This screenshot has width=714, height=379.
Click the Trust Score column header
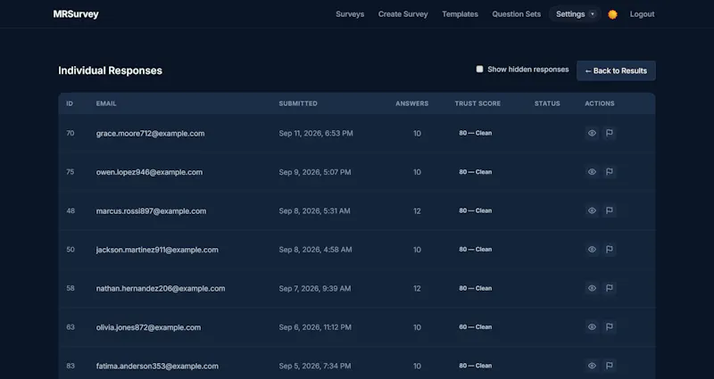click(x=477, y=103)
